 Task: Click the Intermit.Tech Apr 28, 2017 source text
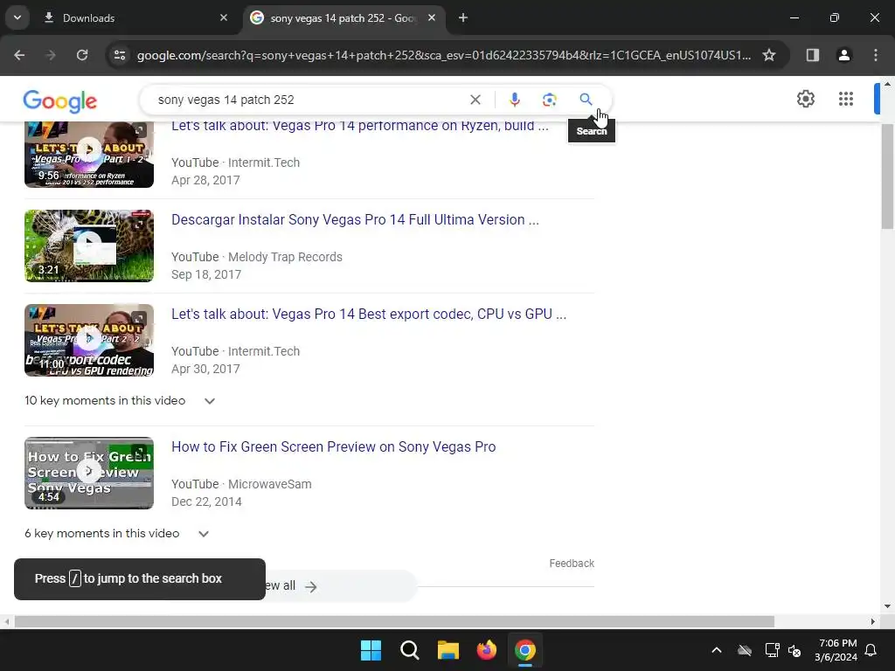click(x=235, y=171)
